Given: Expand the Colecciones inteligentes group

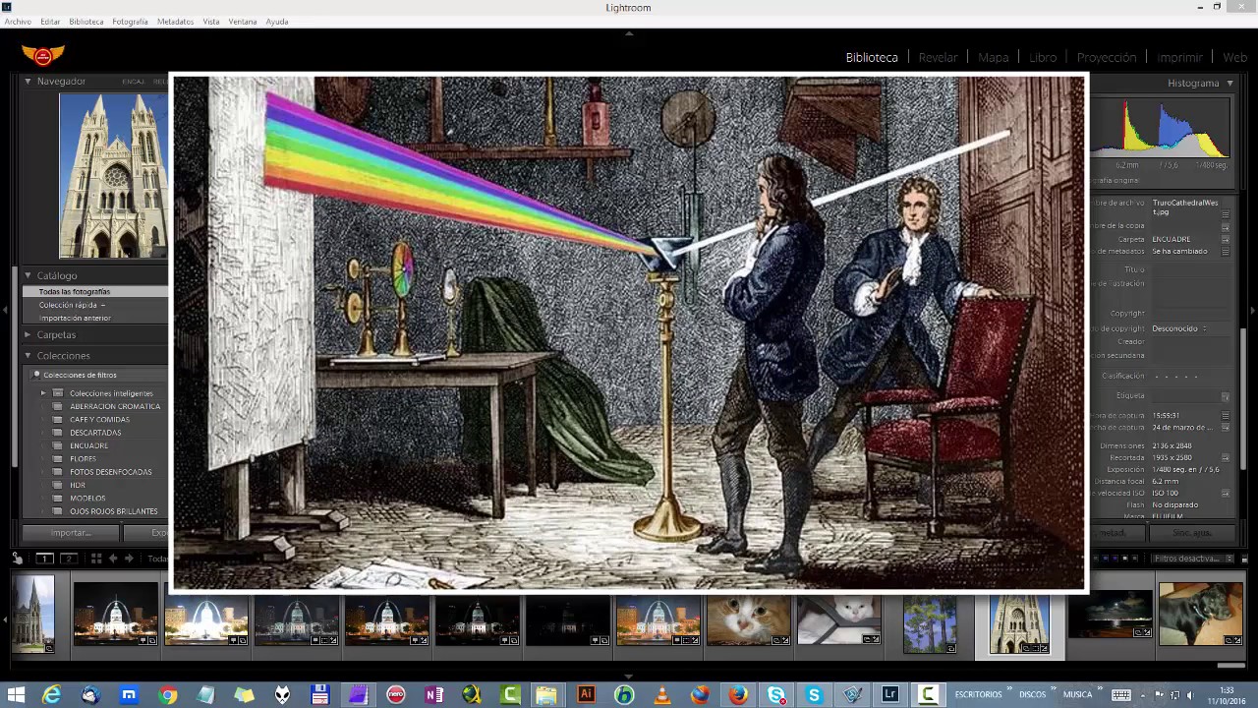Looking at the screenshot, I should pos(43,393).
